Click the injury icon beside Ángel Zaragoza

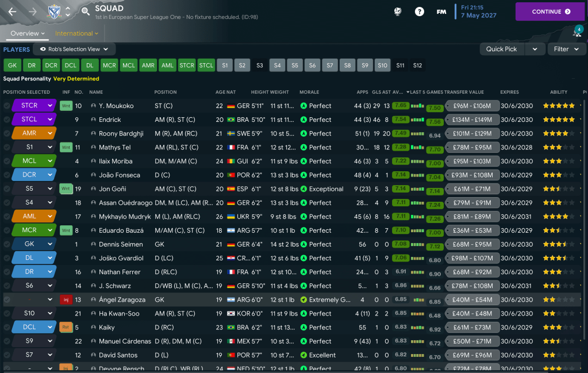click(x=66, y=299)
